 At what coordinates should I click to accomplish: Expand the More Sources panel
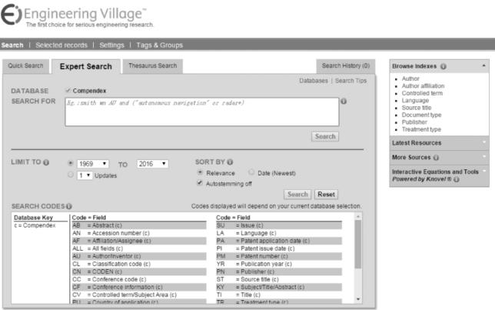484,156
